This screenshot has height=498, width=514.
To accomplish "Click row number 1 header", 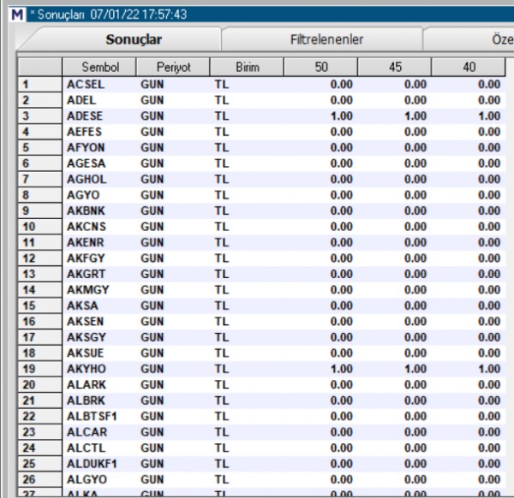I will (39, 85).
